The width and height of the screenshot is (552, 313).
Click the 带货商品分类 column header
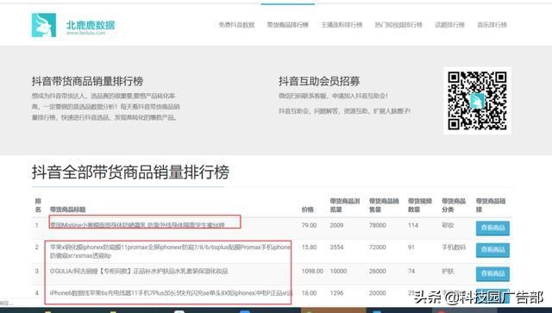454,205
